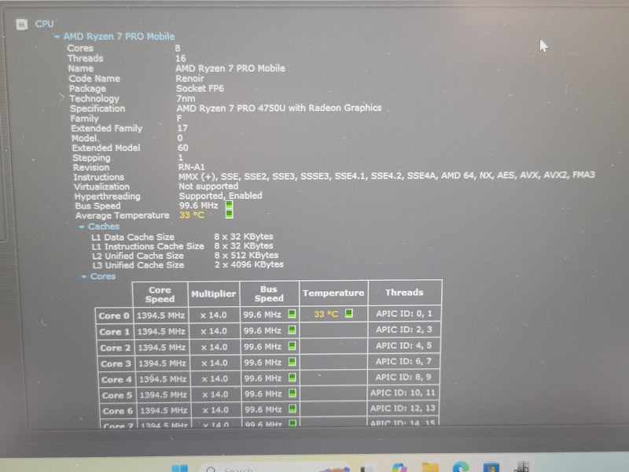Screen dimensions: 629x472
Task: Select L1 Data Cache Size value 8 x 32 KBytes
Action: click(x=244, y=237)
